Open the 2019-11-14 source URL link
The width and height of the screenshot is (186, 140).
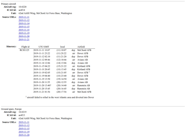click(x=24, y=24)
